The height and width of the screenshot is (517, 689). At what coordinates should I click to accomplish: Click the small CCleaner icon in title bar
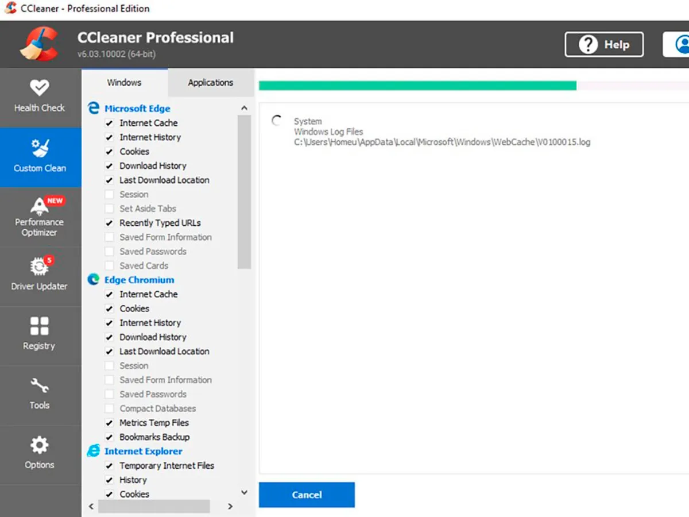[x=10, y=9]
